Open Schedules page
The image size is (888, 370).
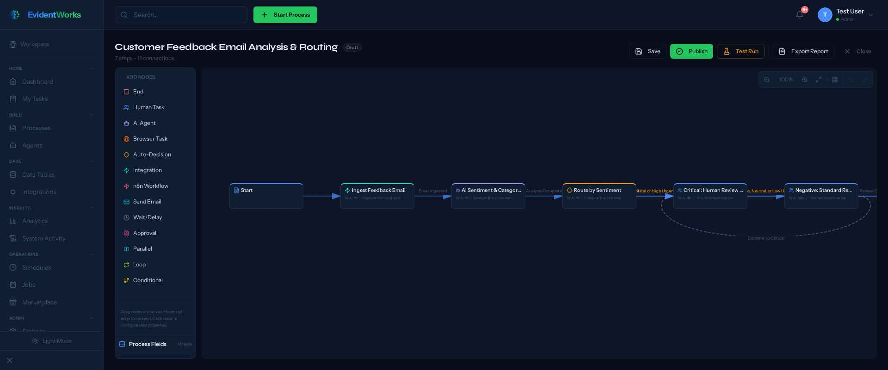(x=51, y=268)
